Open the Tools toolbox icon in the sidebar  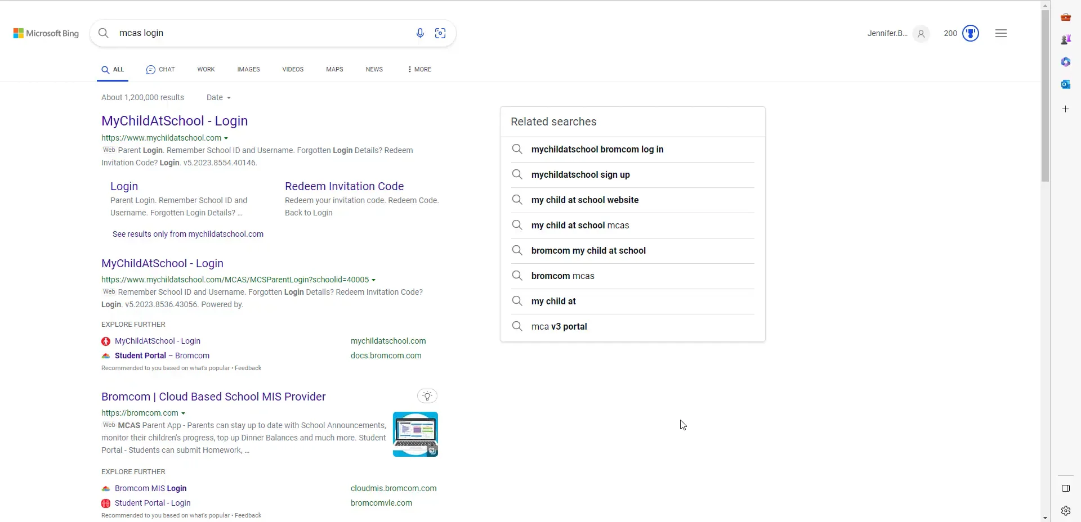1066,17
